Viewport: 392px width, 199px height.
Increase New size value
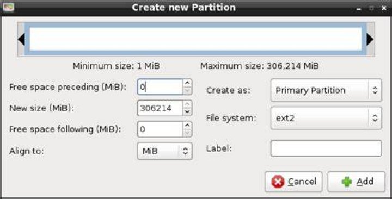187,104
